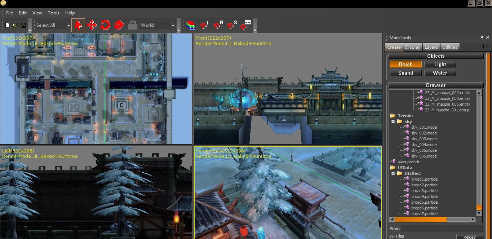492x239 pixels.
Task: Select the Brush object button
Action: coord(405,64)
